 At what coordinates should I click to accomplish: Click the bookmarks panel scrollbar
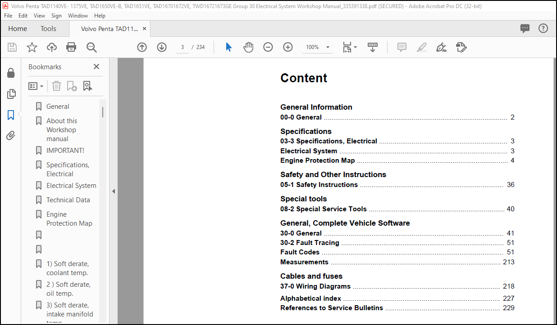click(103, 112)
